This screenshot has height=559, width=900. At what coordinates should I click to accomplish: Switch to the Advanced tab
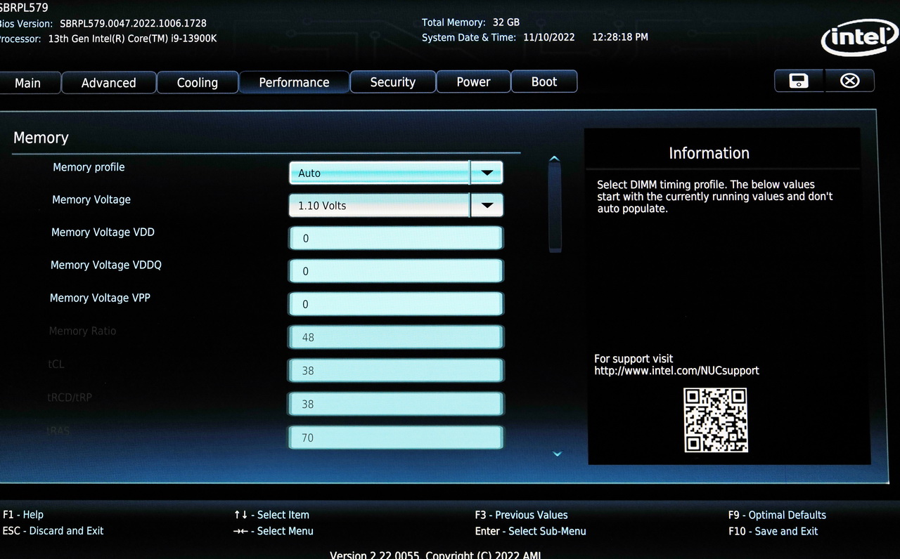click(x=108, y=83)
